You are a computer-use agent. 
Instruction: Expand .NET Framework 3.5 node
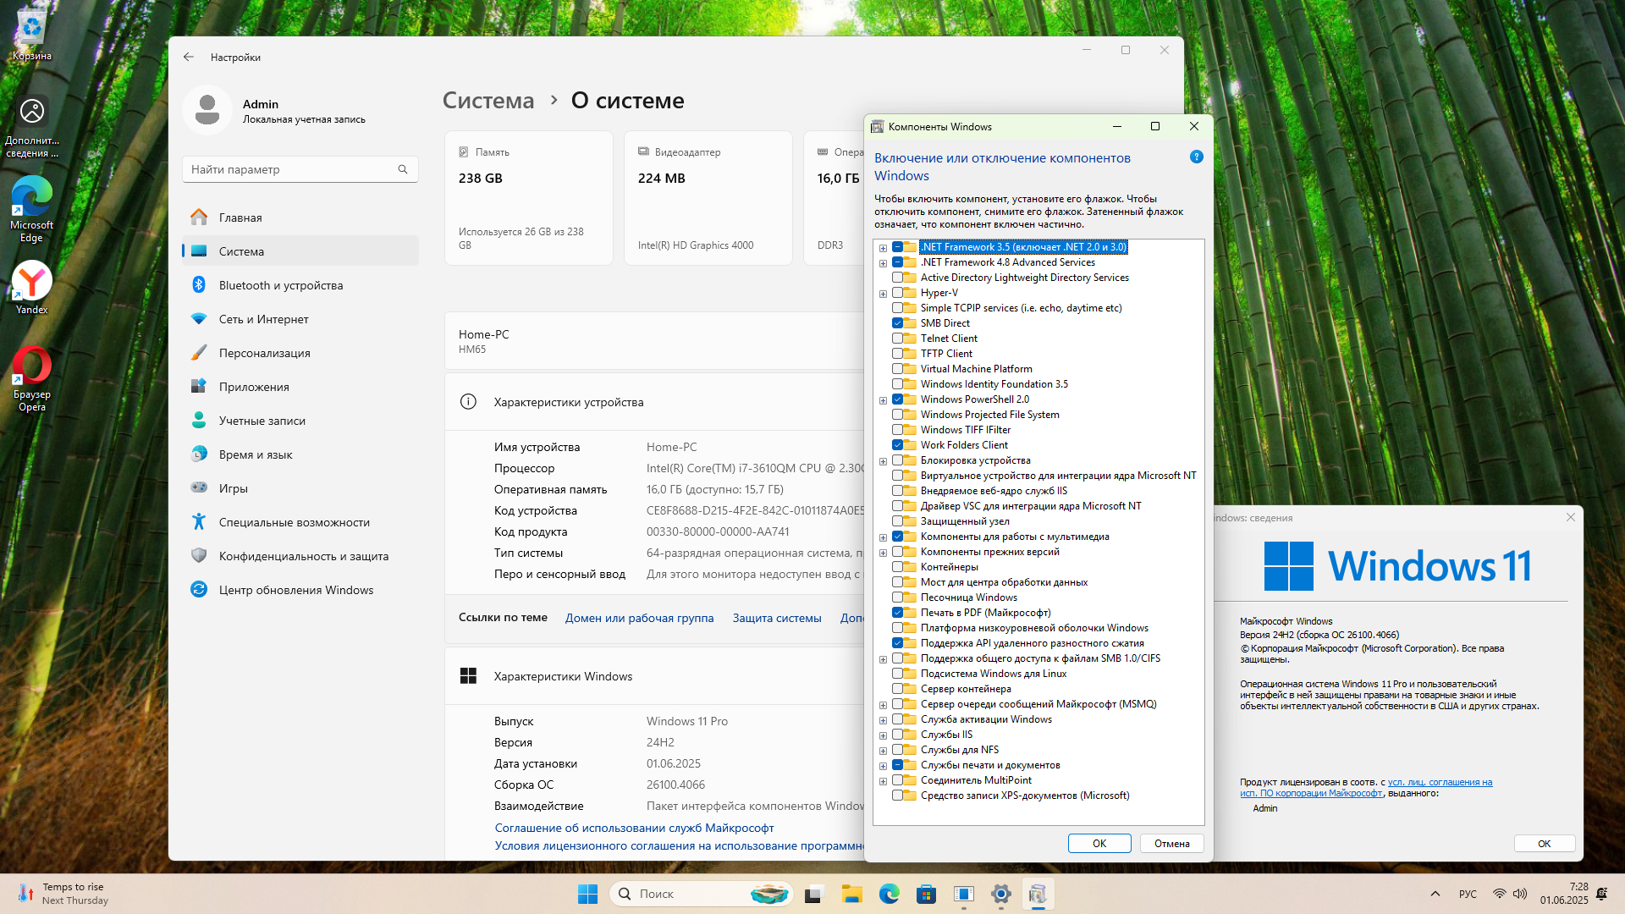coord(883,248)
